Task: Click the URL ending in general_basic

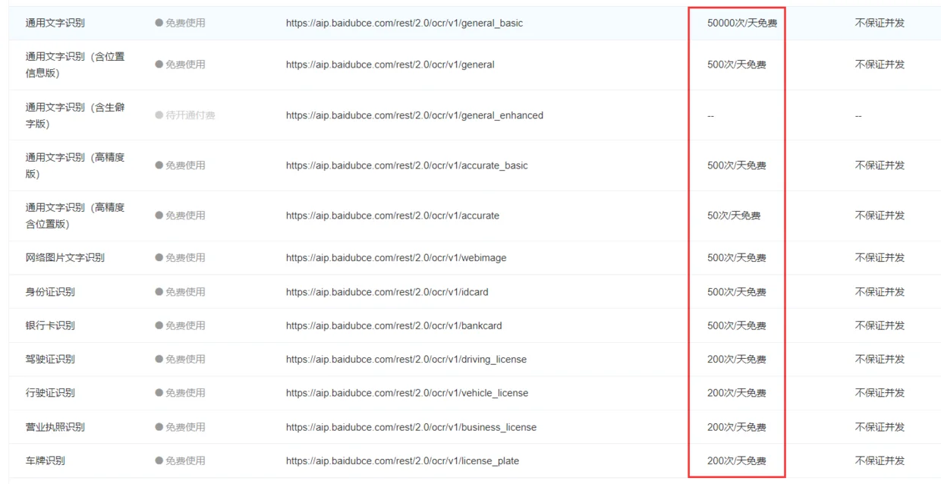Action: pos(404,24)
